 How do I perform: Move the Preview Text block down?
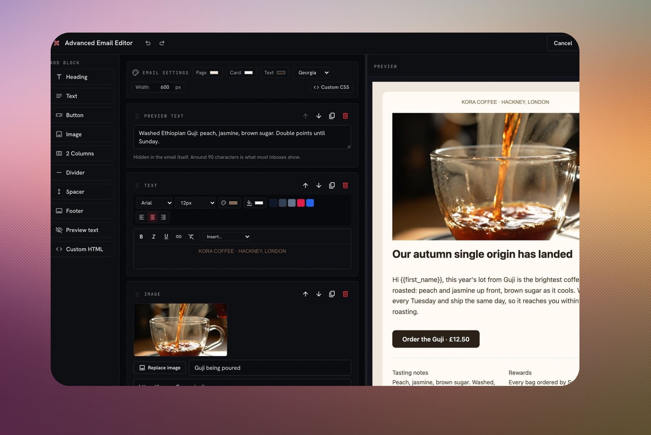click(319, 116)
